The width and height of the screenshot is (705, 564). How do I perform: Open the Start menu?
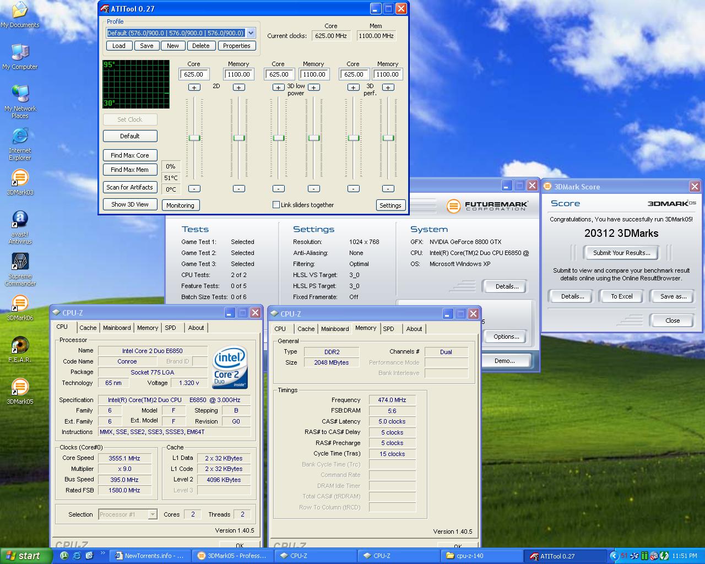[x=26, y=556]
